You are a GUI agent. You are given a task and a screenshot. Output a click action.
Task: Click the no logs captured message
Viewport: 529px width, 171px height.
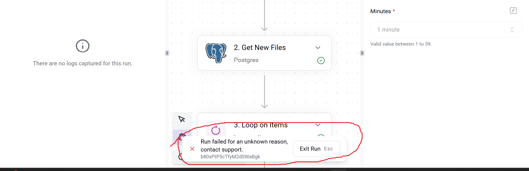tap(83, 63)
